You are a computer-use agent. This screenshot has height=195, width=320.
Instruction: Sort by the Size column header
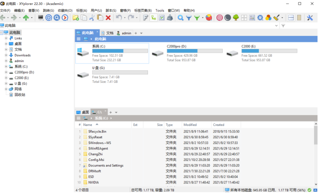(x=154, y=125)
